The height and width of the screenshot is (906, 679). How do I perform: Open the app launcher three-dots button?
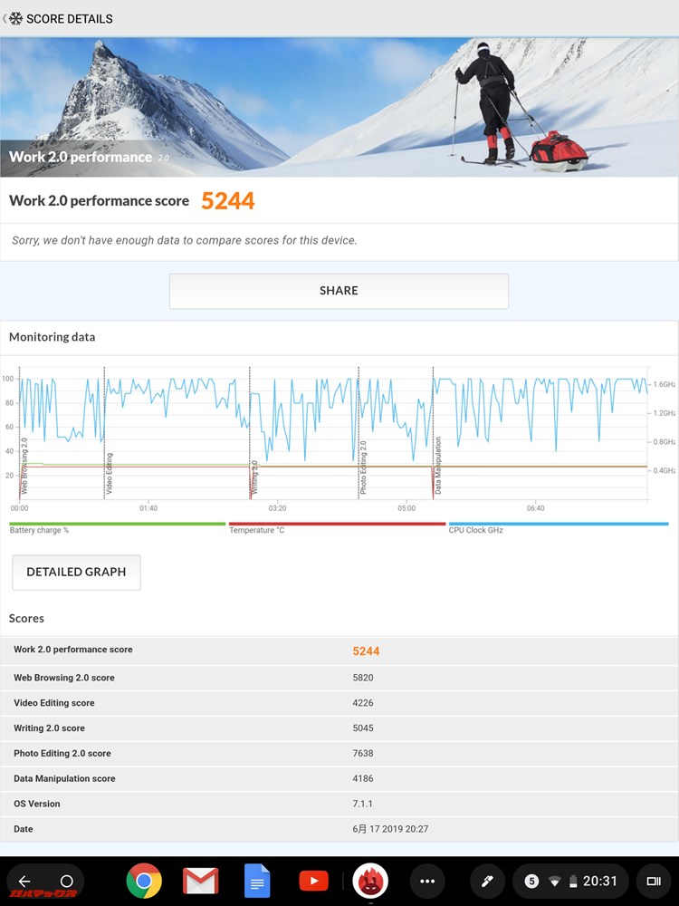tap(427, 881)
